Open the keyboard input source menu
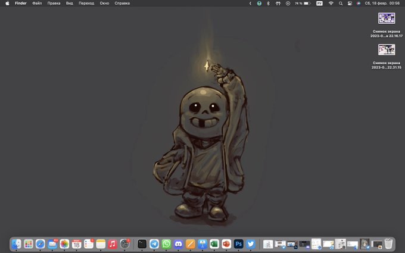Image resolution: width=405 pixels, height=253 pixels. 319,4
